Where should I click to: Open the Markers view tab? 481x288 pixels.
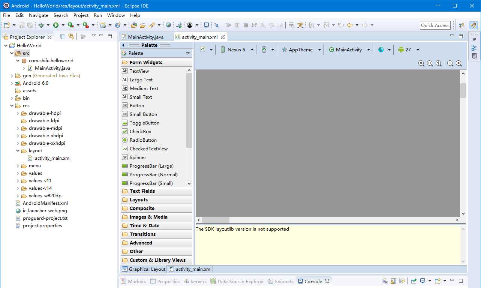coord(133,281)
